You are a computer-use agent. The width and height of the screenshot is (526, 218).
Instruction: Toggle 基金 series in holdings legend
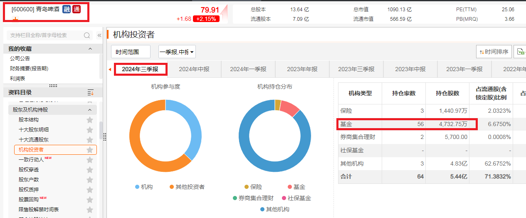click(296, 187)
